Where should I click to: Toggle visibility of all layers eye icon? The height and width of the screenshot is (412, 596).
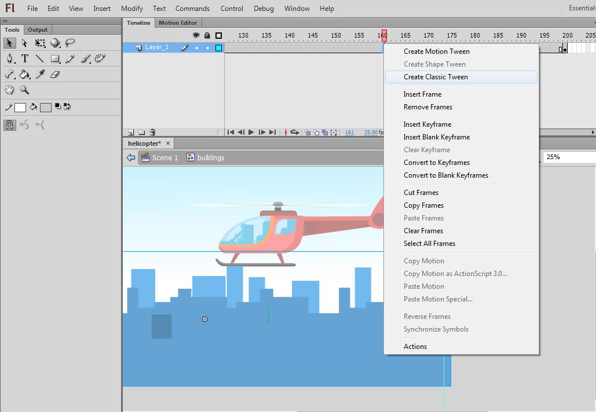click(x=196, y=35)
